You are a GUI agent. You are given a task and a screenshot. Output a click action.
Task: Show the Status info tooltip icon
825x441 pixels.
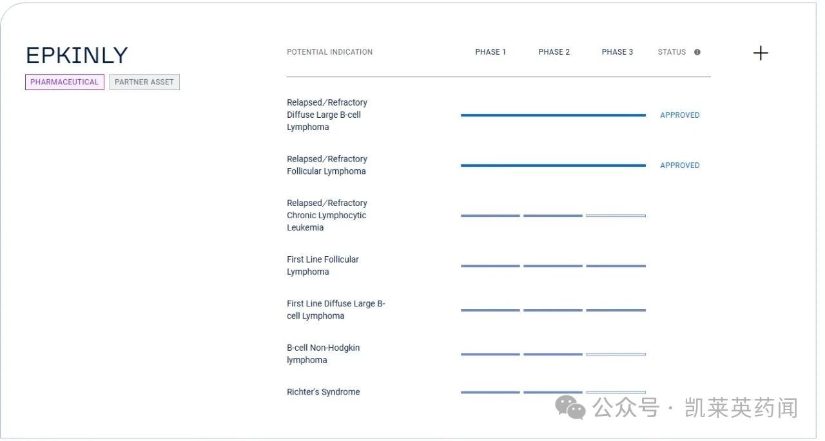coord(697,52)
